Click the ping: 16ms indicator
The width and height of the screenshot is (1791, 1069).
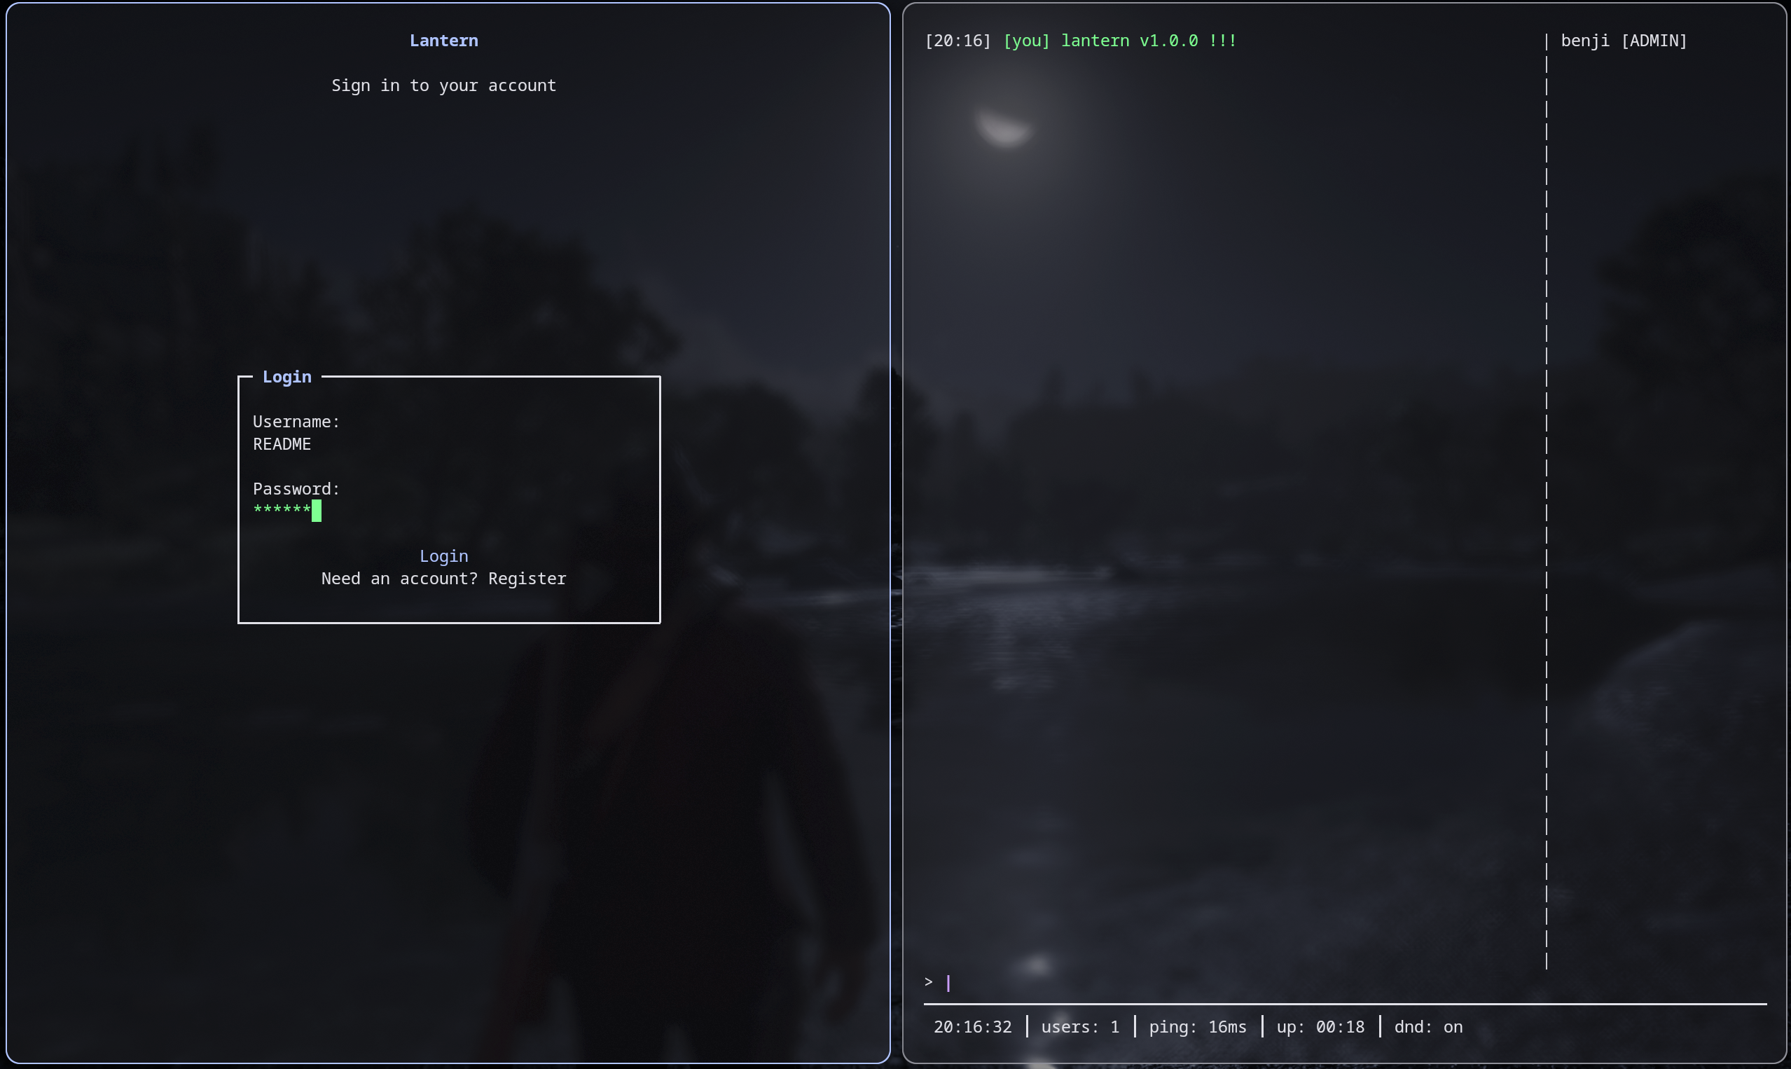click(1198, 1026)
